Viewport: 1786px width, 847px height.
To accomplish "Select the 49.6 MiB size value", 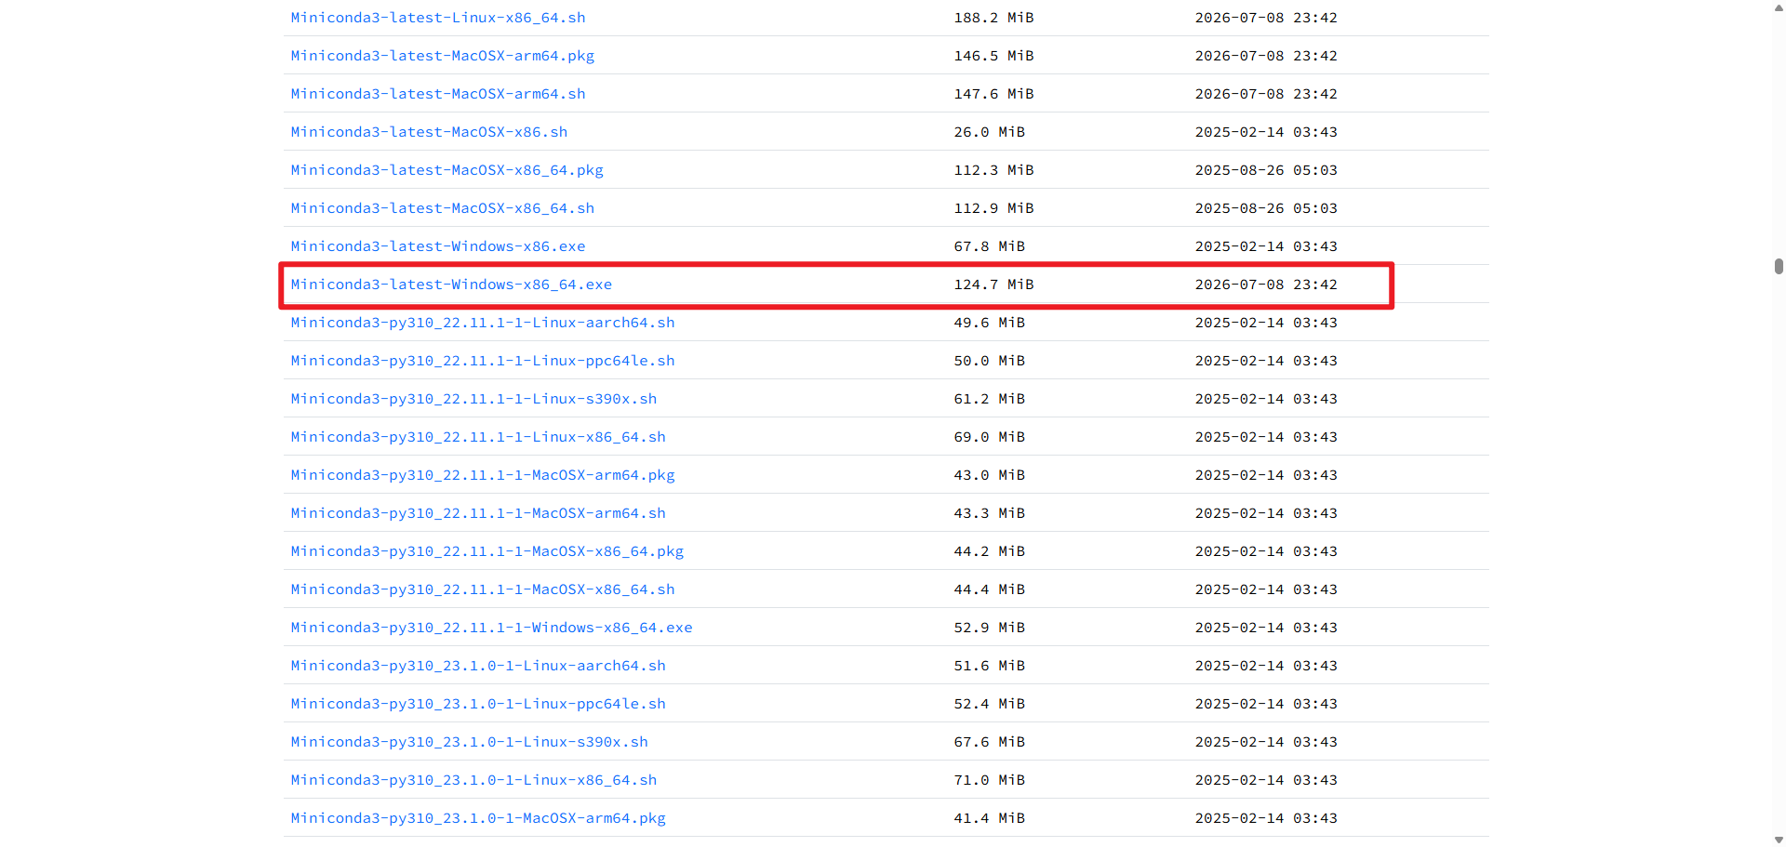I will [x=989, y=323].
